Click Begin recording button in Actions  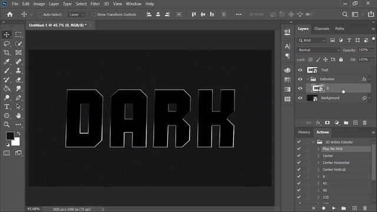323,208
